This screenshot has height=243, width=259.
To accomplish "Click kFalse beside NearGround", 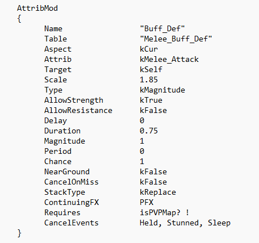I will 153,171.
